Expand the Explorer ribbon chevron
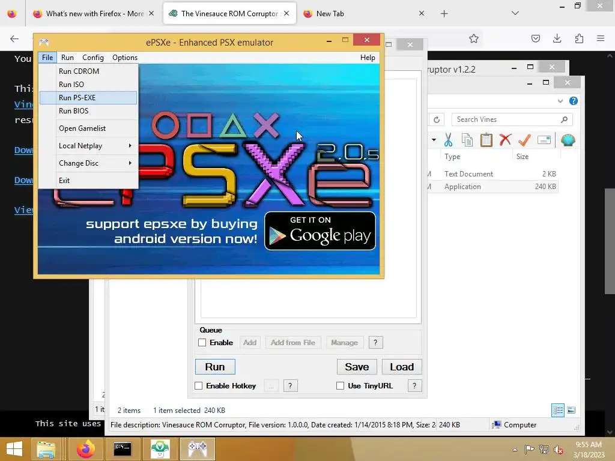Viewport: 615px width, 461px height. pyautogui.click(x=560, y=101)
